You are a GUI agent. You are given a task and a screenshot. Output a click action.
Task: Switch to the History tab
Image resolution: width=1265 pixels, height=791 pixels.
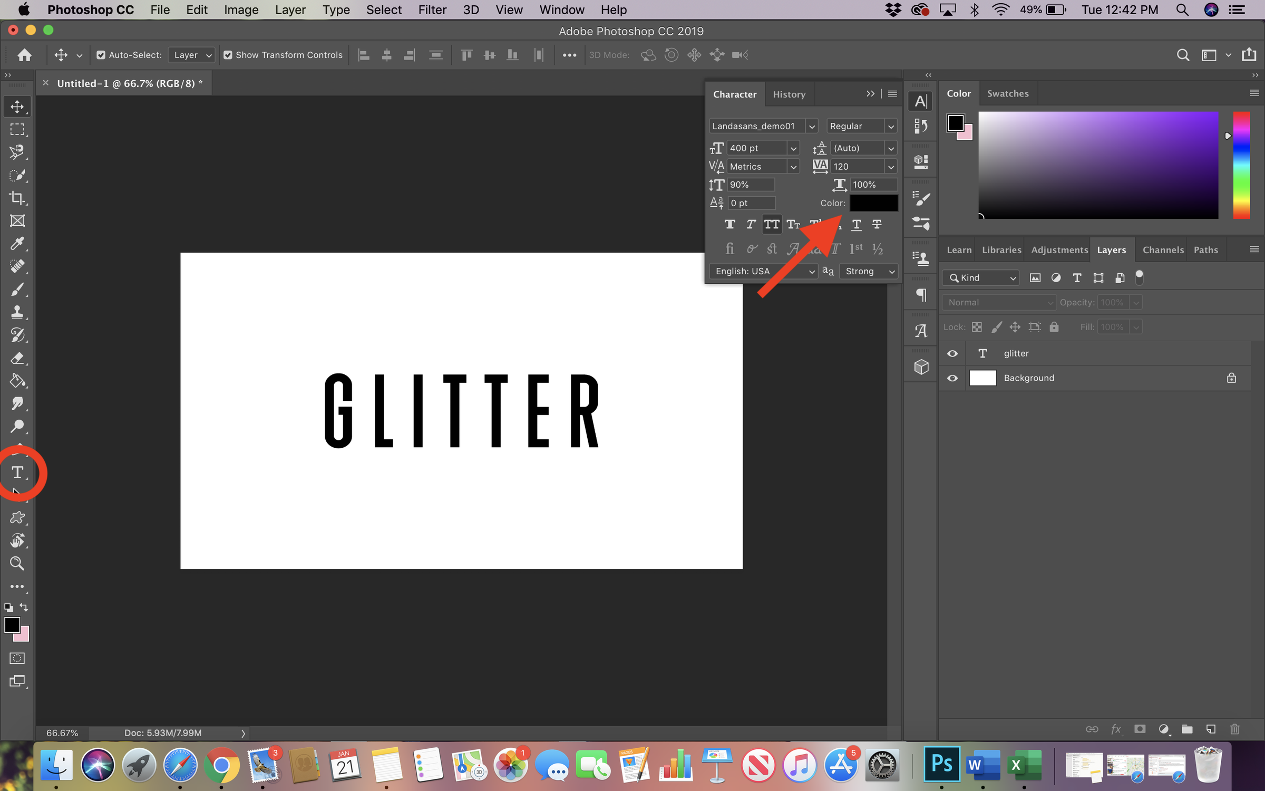[x=789, y=94]
